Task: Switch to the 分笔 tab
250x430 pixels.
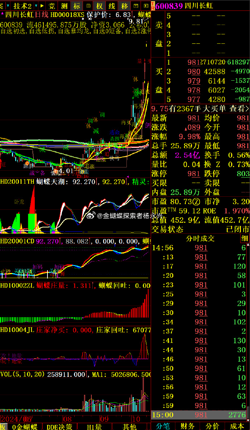Action: (x=163, y=426)
